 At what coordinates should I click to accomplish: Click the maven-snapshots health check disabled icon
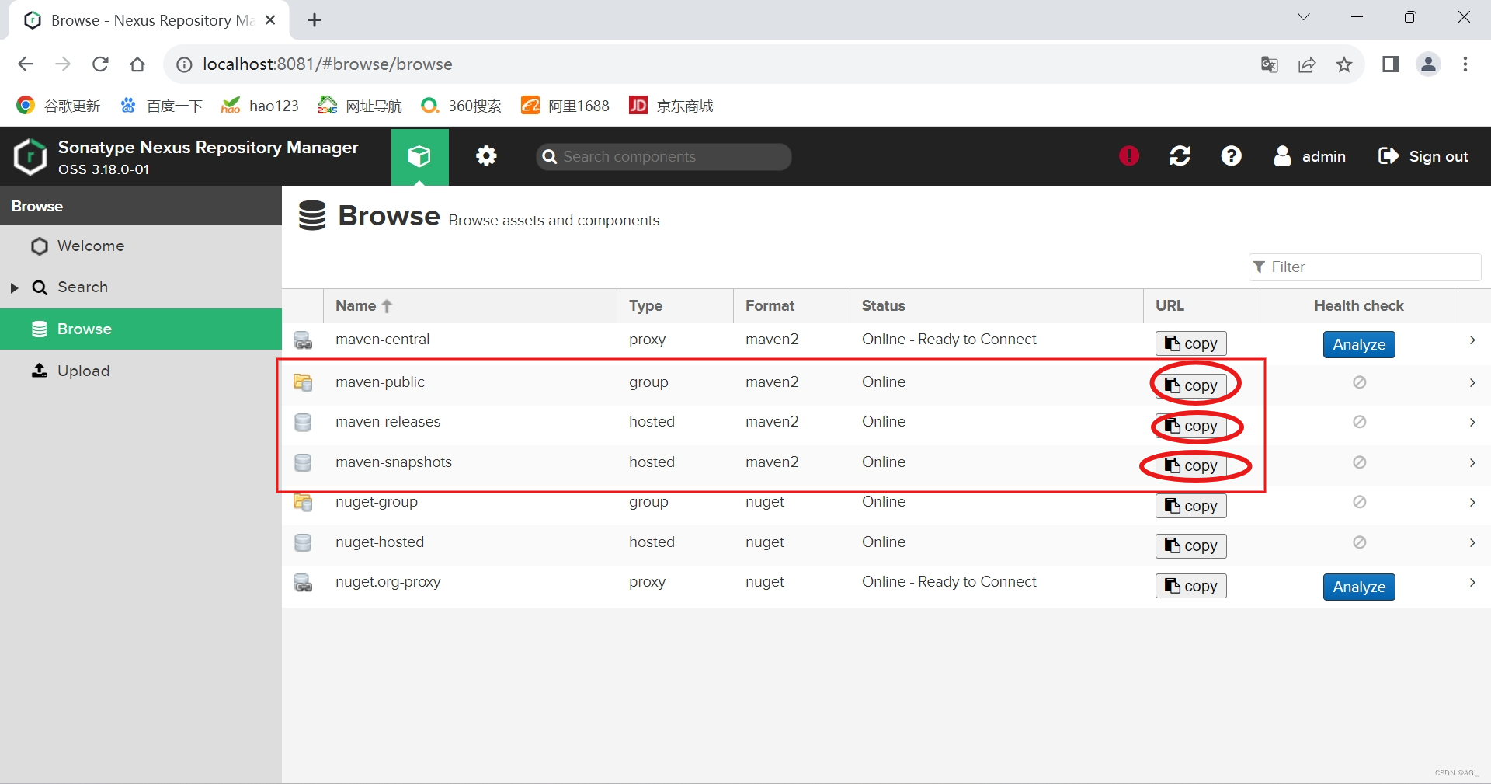click(x=1359, y=462)
